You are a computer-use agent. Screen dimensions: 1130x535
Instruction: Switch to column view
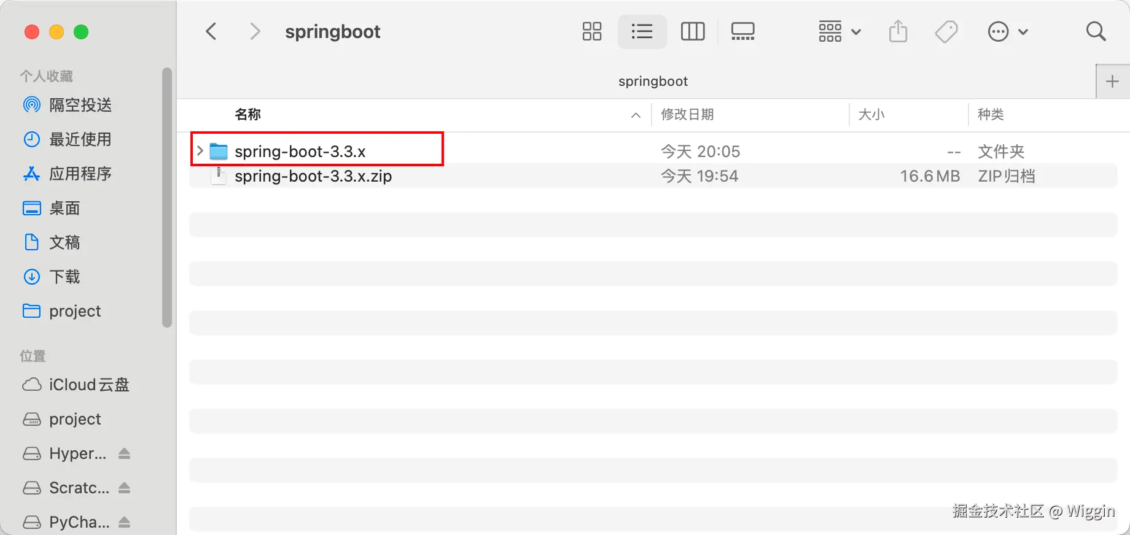[693, 31]
